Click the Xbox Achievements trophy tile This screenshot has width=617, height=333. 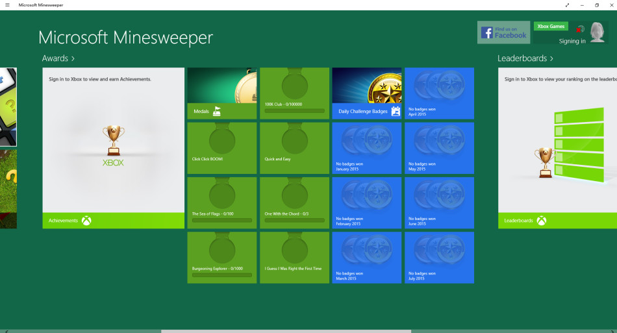113,140
